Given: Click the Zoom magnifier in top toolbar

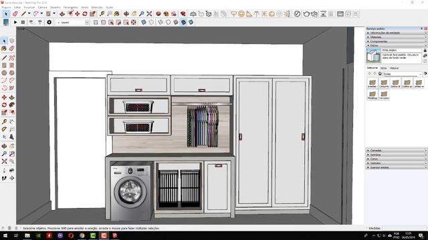Looking at the screenshot, I should [x=142, y=13].
